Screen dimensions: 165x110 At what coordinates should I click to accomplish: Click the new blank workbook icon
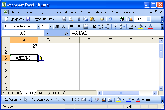coord(7,19)
